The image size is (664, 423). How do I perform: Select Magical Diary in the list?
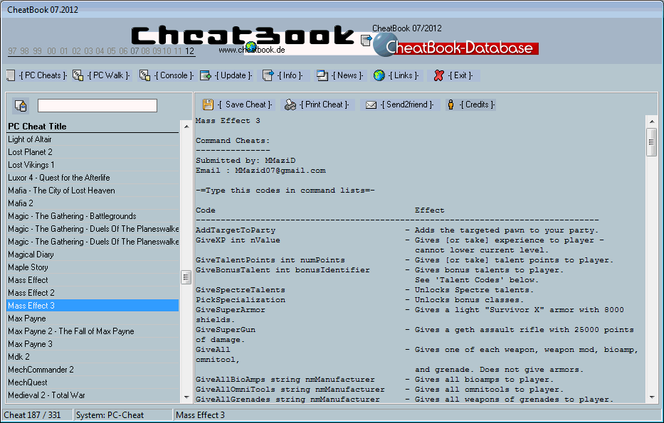click(x=93, y=255)
